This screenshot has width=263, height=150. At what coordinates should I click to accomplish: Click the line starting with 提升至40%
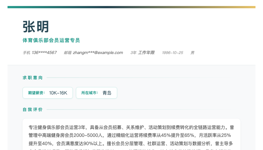coord(131,144)
